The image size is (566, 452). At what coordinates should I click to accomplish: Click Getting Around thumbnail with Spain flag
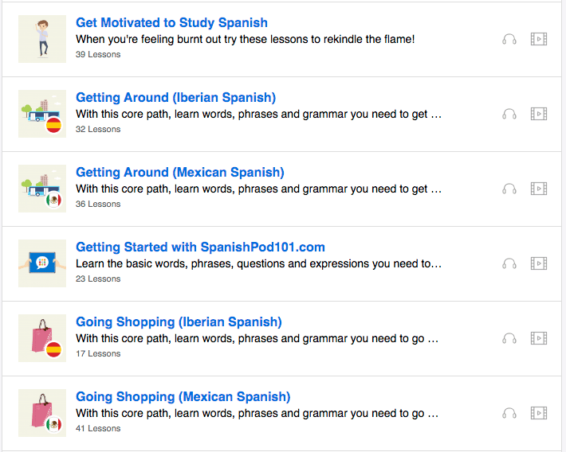[42, 114]
